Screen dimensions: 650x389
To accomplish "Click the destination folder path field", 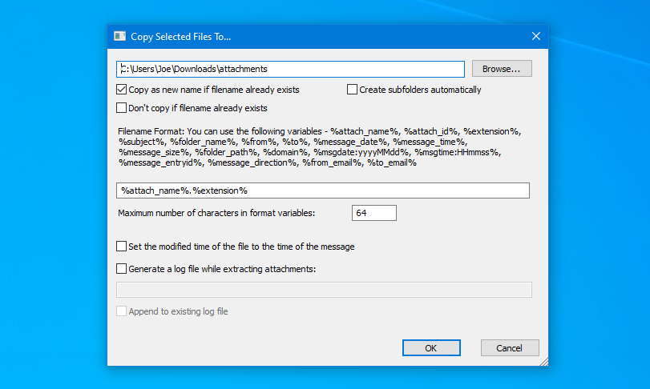I will (290, 69).
